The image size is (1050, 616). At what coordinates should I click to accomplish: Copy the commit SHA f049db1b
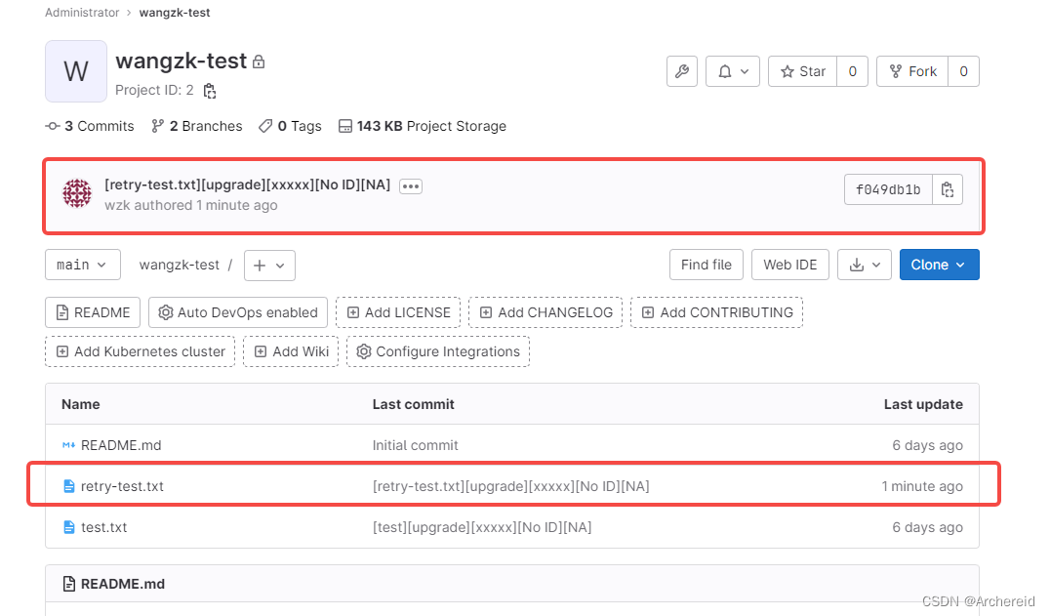[x=947, y=189]
